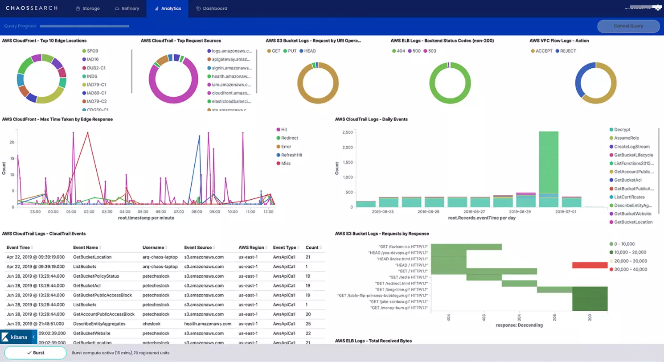664x362 pixels.
Task: Sort table by Username
Action: 154,247
